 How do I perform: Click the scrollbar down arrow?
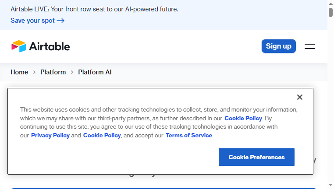click(330, 185)
